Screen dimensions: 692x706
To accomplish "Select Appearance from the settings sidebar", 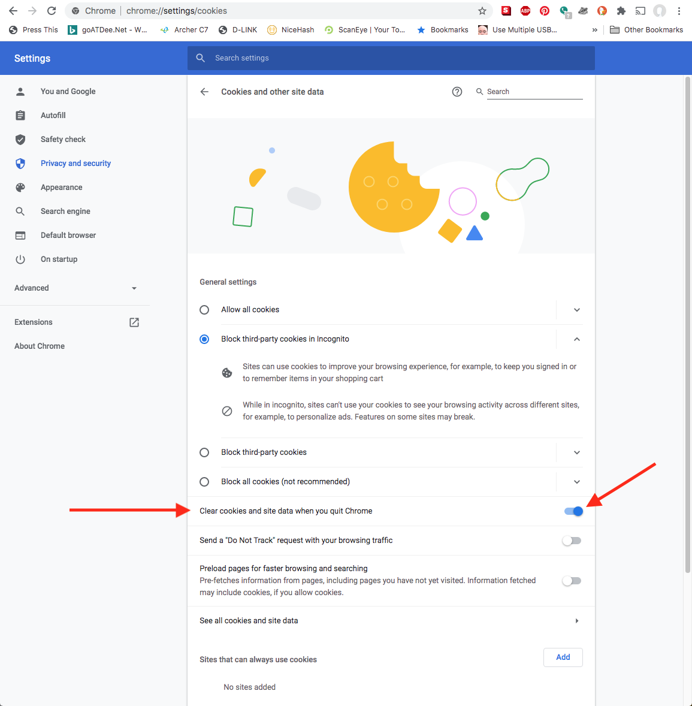I will click(62, 187).
